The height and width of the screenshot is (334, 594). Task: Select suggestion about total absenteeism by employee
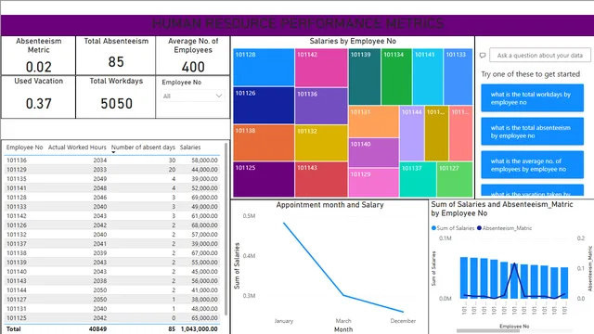click(x=532, y=132)
